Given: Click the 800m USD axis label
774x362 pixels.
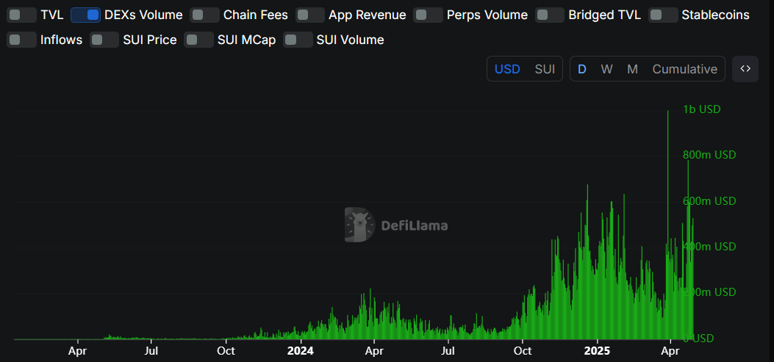Looking at the screenshot, I should (x=709, y=155).
